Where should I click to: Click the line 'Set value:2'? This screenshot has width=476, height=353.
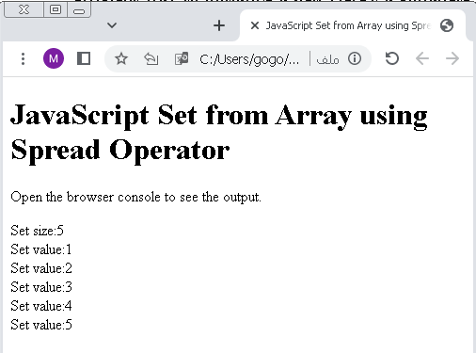point(41,268)
